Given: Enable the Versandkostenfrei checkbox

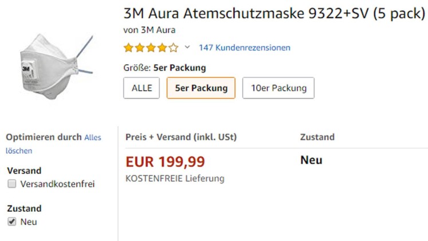Looking at the screenshot, I should coord(12,184).
